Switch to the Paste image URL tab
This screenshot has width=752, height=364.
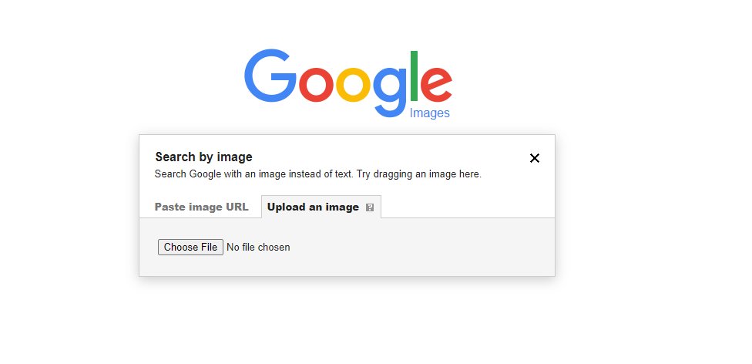pyautogui.click(x=201, y=207)
